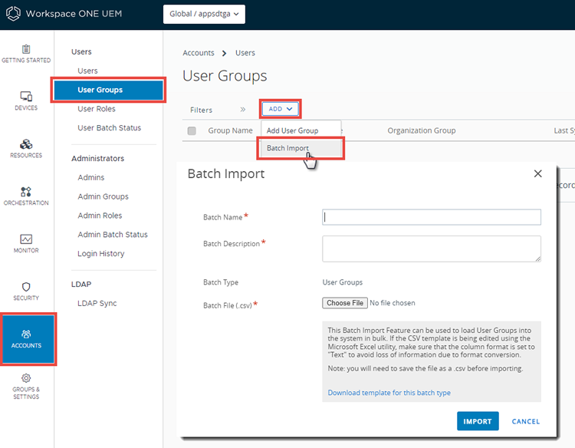Open Admins under Administrators
Viewport: 575px width, 448px height.
(x=91, y=177)
